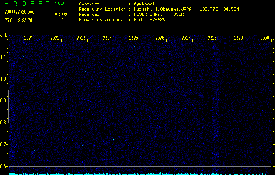Select the 1.00f version label

coord(61,3)
